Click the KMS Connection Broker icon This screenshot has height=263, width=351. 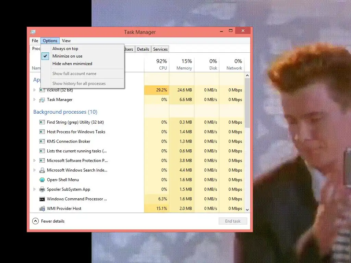pyautogui.click(x=42, y=141)
